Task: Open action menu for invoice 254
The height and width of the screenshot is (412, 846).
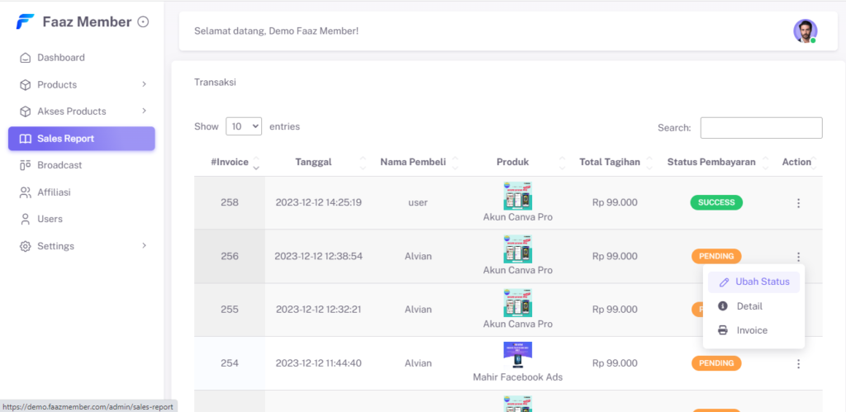Action: 798,363
